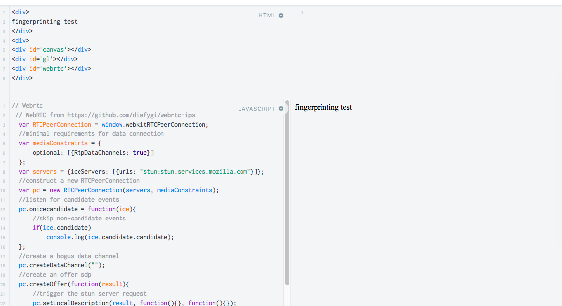The height and width of the screenshot is (306, 562).
Task: Click "//create an offer sdp" comment
Action: pos(55,275)
